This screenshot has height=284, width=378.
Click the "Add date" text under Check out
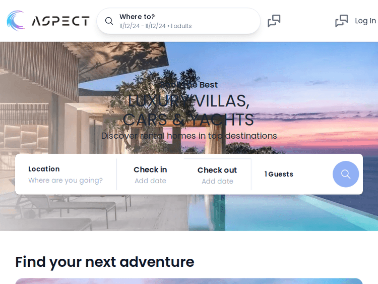point(217,181)
